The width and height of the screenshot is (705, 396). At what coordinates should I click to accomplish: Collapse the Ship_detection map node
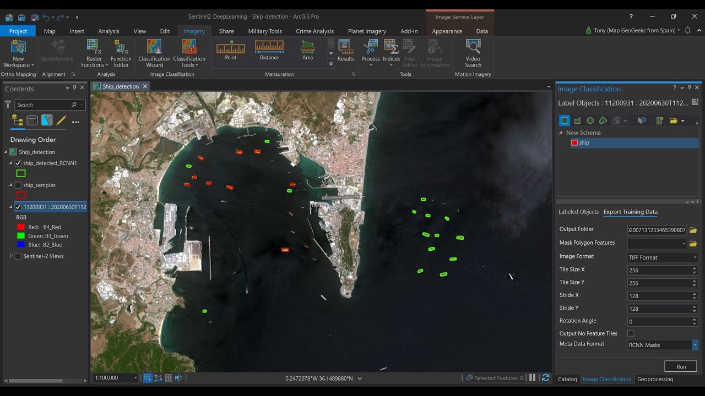point(6,152)
